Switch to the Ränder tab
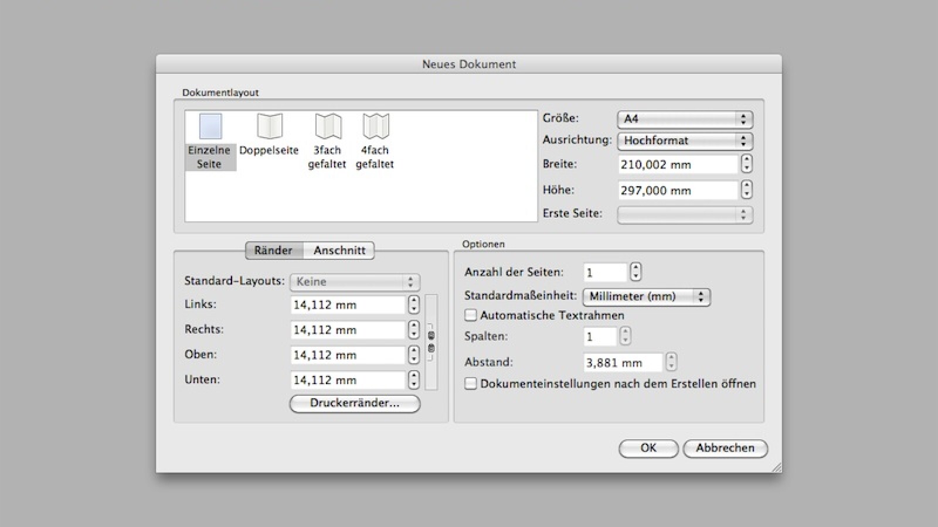938x527 pixels. [x=273, y=251]
